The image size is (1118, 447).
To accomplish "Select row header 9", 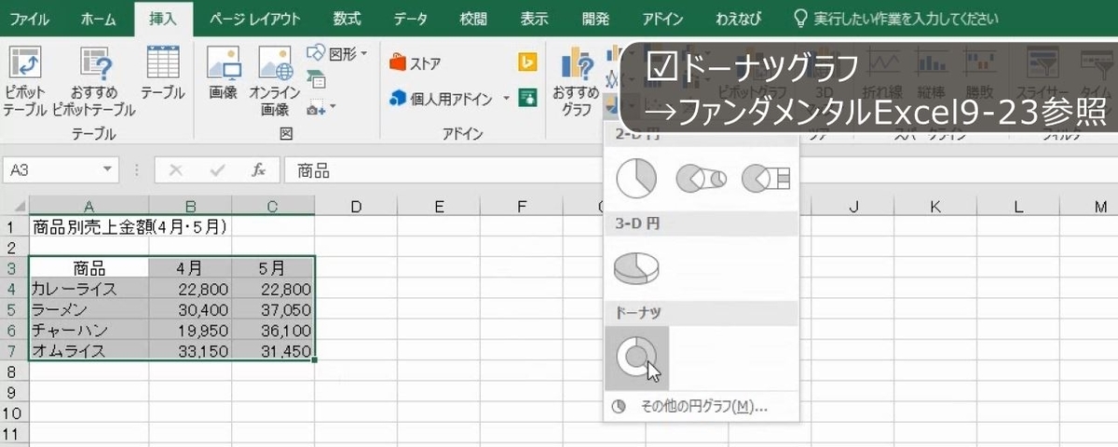I will point(14,393).
